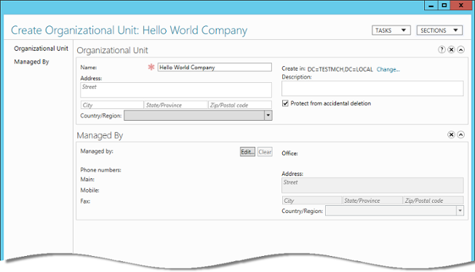The height and width of the screenshot is (272, 475).
Task: Close the Create Organizational Unit window
Action: click(x=461, y=5)
